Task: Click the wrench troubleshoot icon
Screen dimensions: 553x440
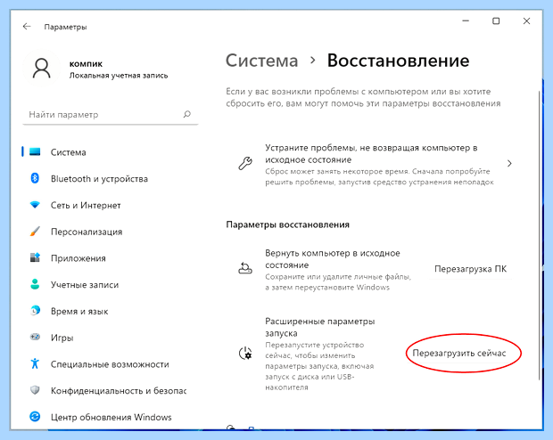Action: pyautogui.click(x=245, y=164)
